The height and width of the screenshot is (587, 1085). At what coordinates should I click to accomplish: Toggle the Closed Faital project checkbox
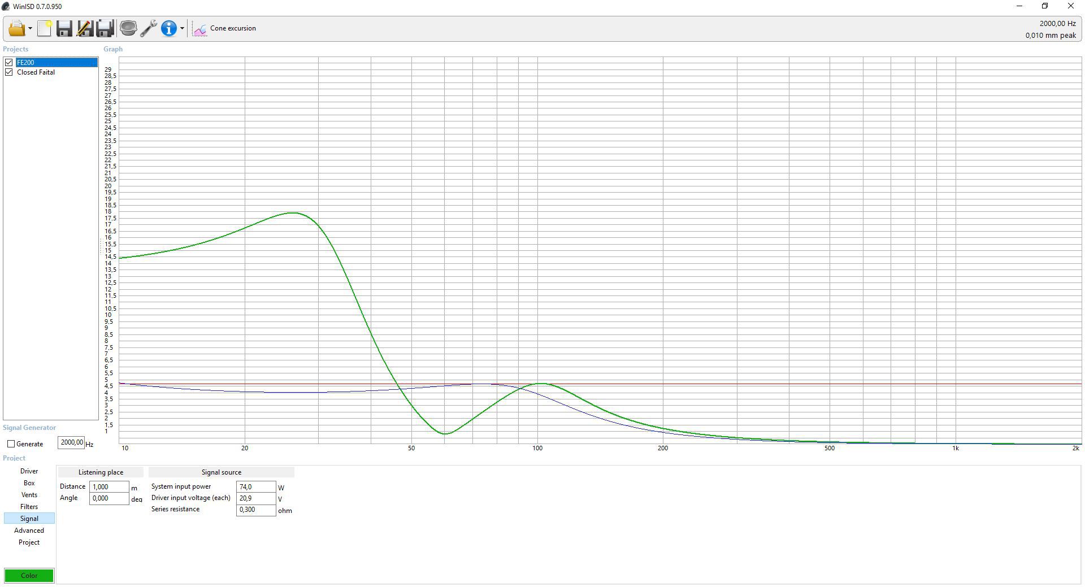(x=9, y=72)
